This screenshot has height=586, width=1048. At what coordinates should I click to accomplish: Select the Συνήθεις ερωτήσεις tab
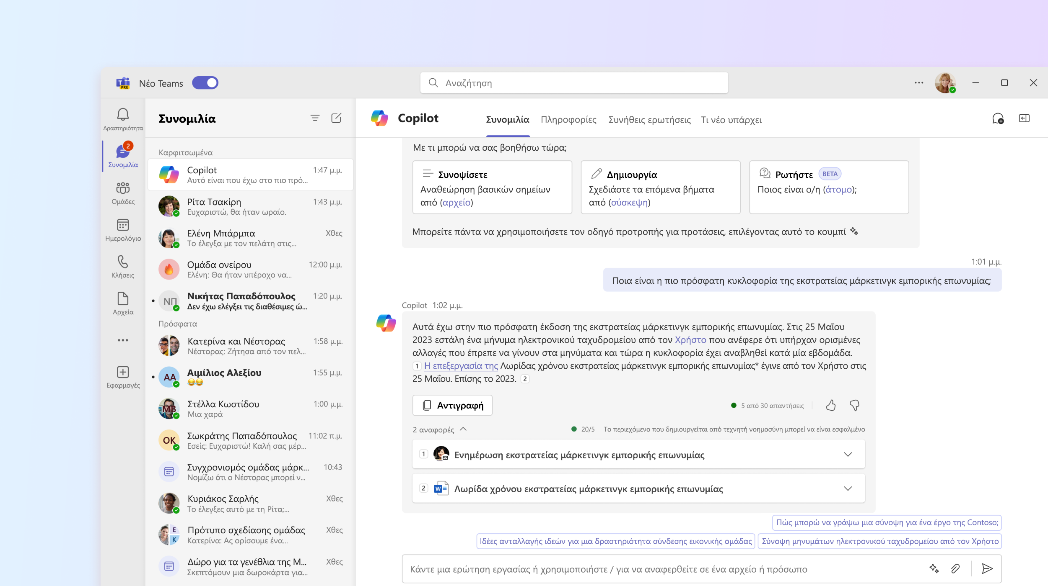(x=648, y=119)
